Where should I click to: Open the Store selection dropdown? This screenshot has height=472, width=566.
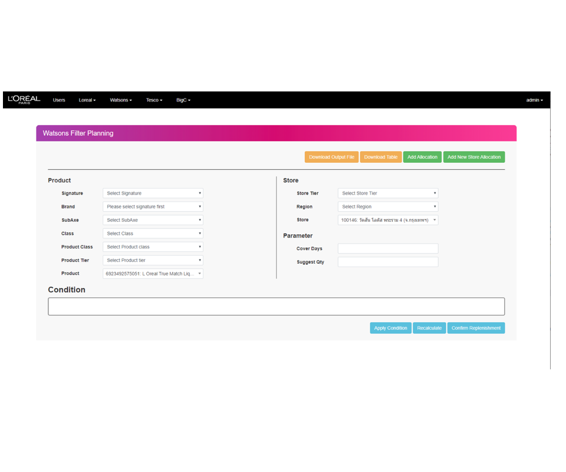pyautogui.click(x=388, y=220)
